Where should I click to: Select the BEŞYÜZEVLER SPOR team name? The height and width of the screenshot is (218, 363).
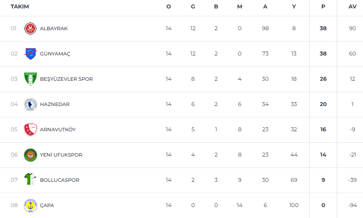click(66, 79)
